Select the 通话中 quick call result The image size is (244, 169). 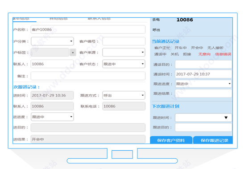(160, 54)
